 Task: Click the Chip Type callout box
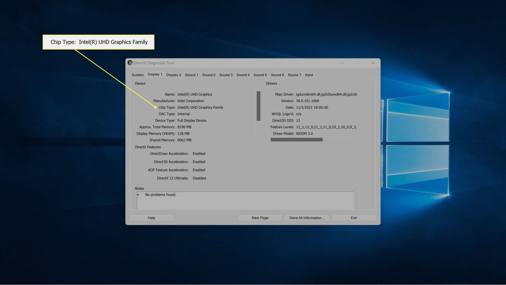tap(98, 42)
